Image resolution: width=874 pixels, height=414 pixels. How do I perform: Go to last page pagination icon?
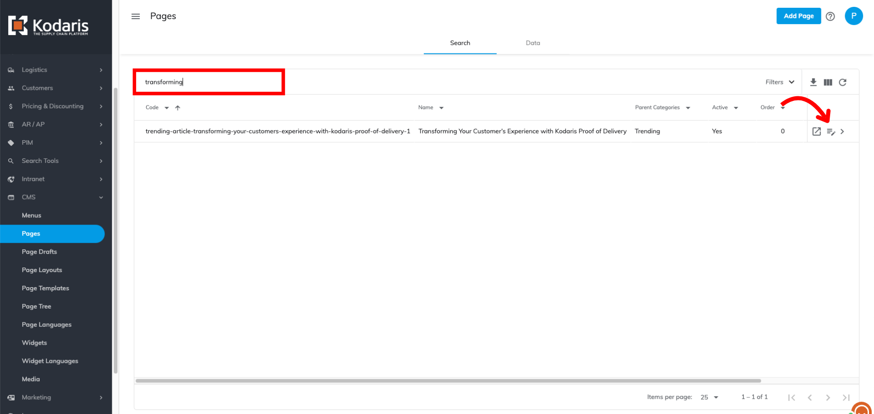[846, 398]
